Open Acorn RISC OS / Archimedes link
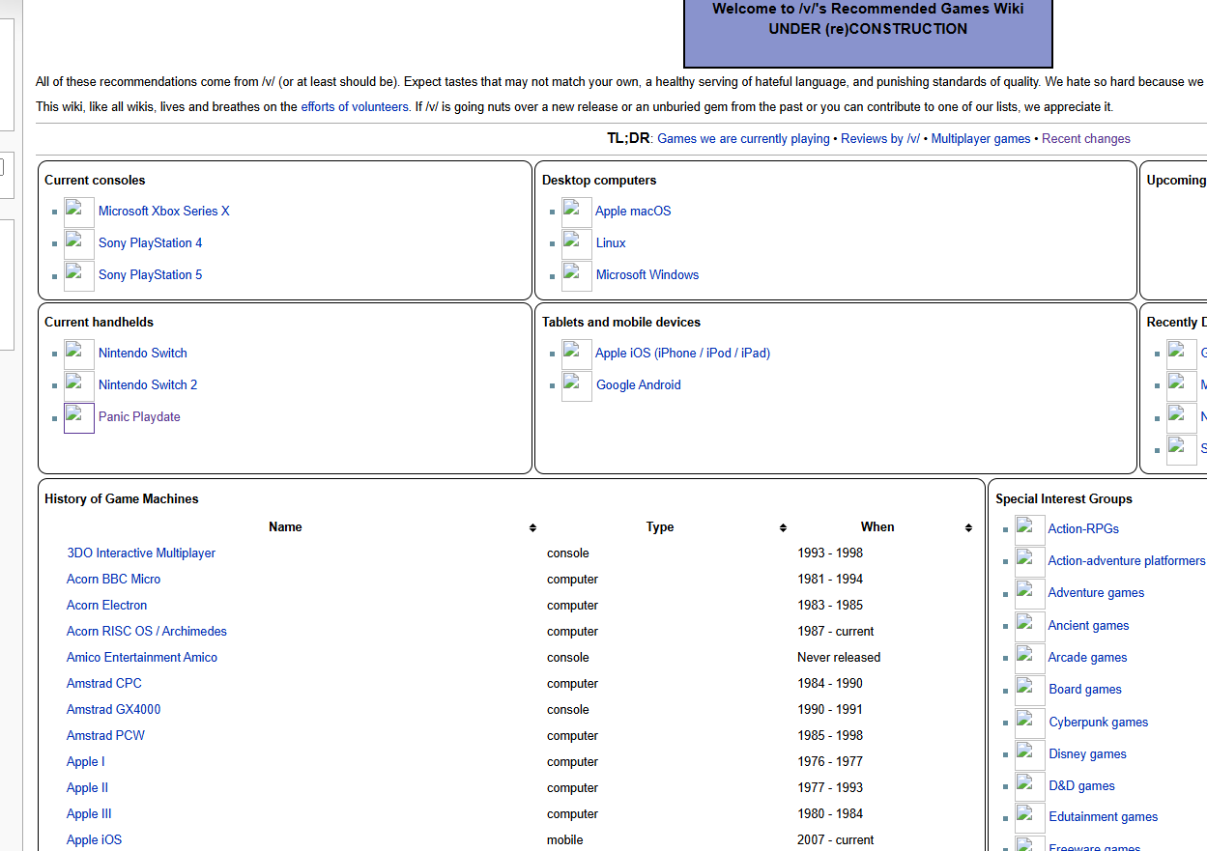This screenshot has width=1207, height=851. (x=147, y=632)
